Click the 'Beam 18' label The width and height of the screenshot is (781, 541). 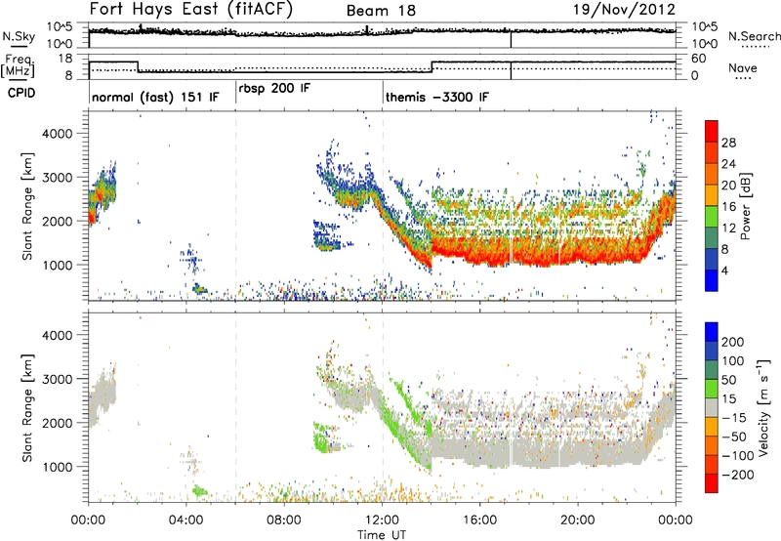pyautogui.click(x=381, y=11)
